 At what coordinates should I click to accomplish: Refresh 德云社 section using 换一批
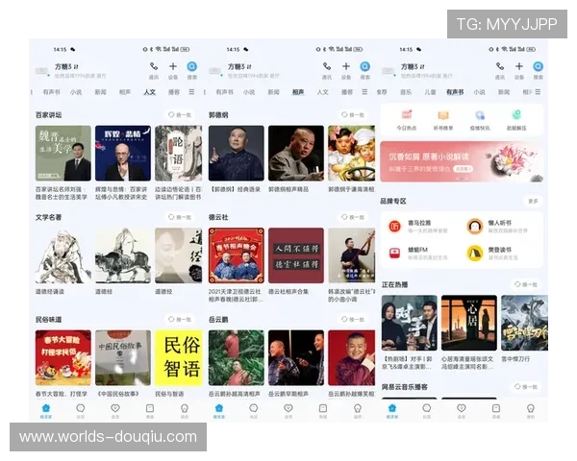pos(352,217)
